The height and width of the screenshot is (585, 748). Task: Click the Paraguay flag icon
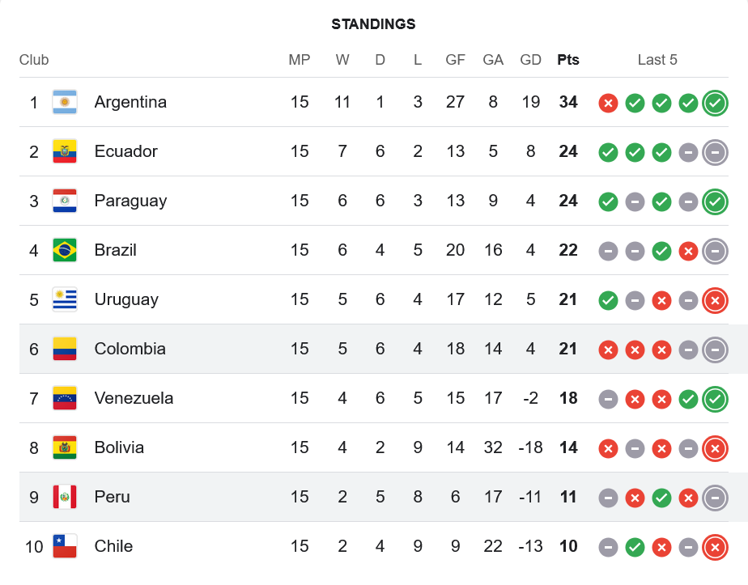65,201
